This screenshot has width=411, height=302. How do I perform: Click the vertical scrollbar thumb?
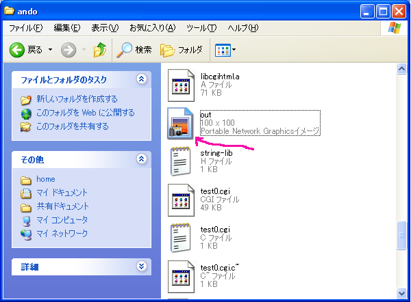[x=401, y=235]
